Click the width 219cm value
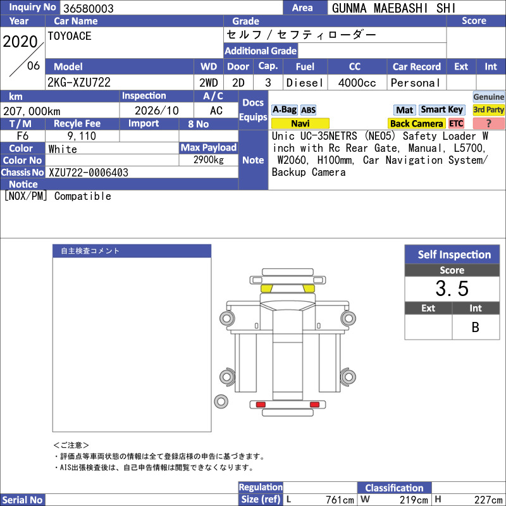This screenshot has width=506, height=506. point(414,500)
